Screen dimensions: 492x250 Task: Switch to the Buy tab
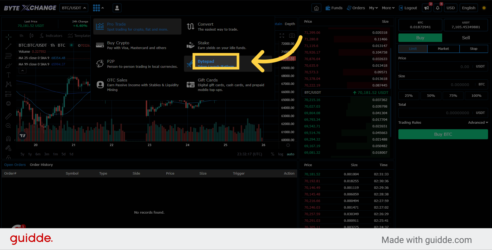point(420,38)
